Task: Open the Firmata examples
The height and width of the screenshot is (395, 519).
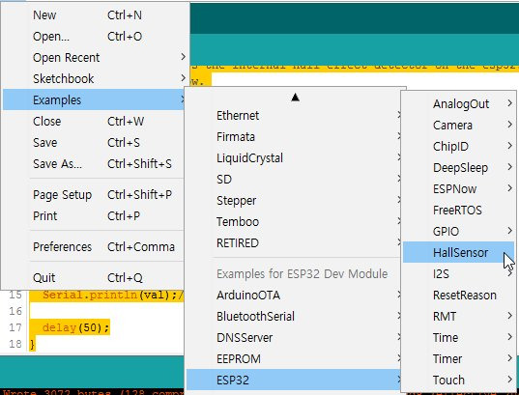Action: coord(294,136)
